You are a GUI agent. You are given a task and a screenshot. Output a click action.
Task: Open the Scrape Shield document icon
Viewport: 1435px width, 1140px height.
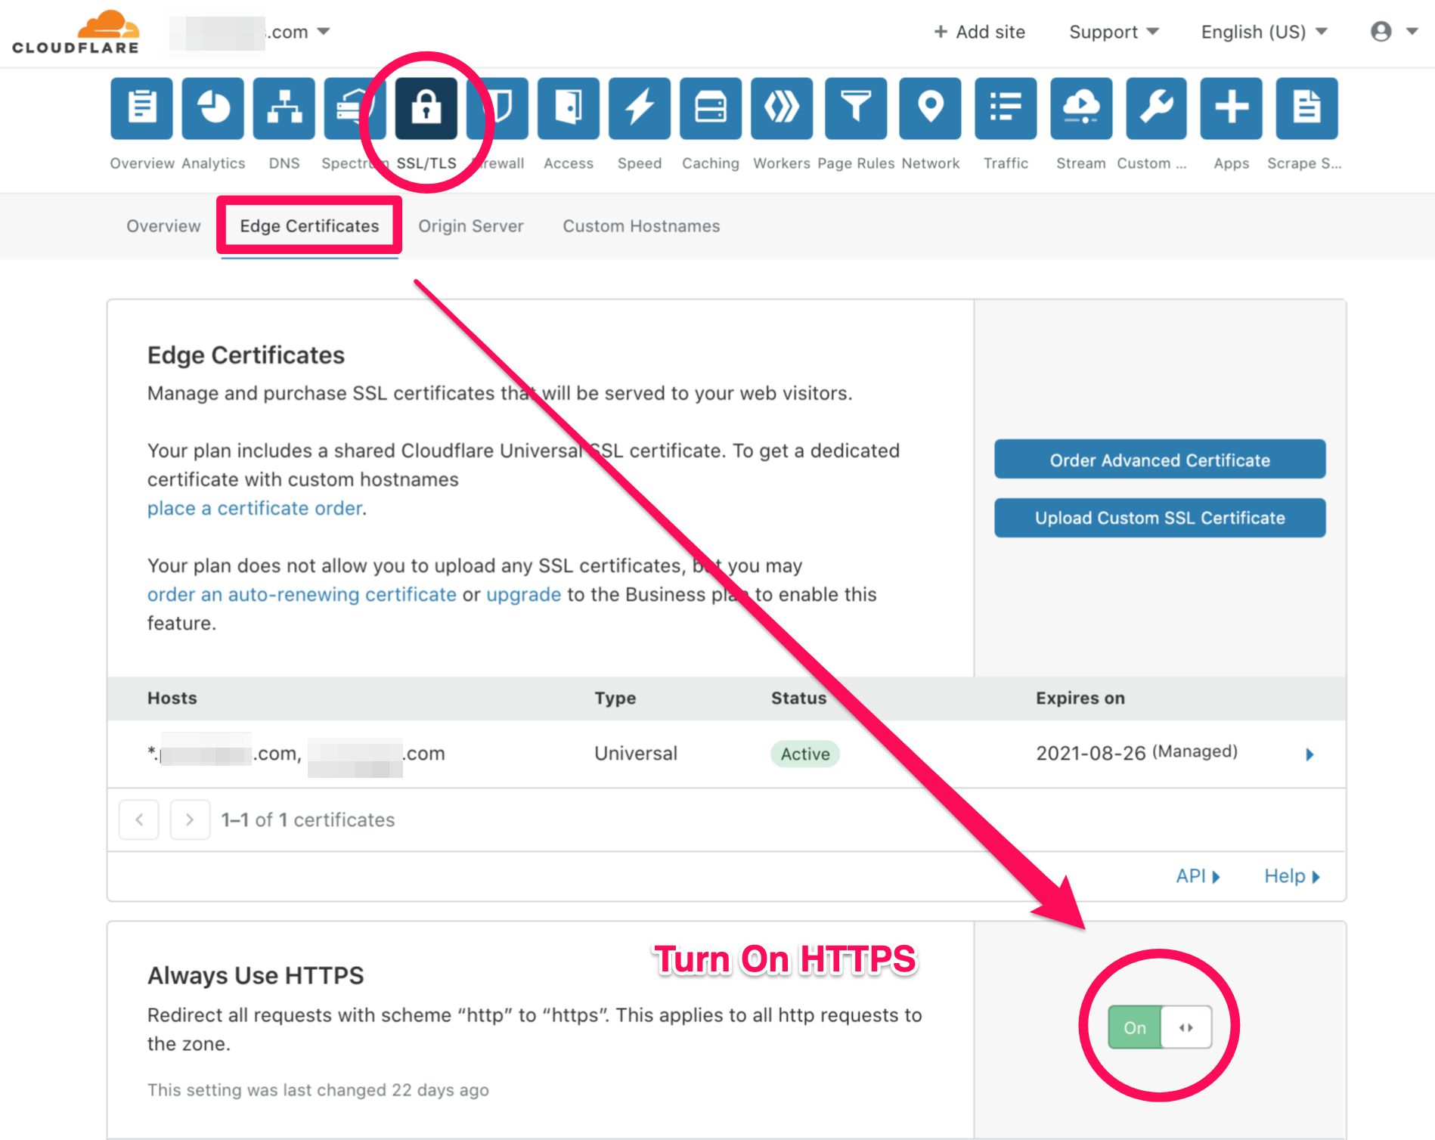[1306, 109]
